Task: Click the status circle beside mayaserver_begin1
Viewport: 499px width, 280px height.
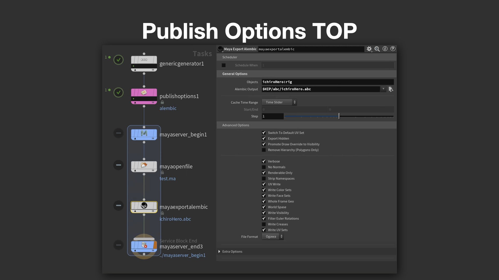Action: pos(119,133)
